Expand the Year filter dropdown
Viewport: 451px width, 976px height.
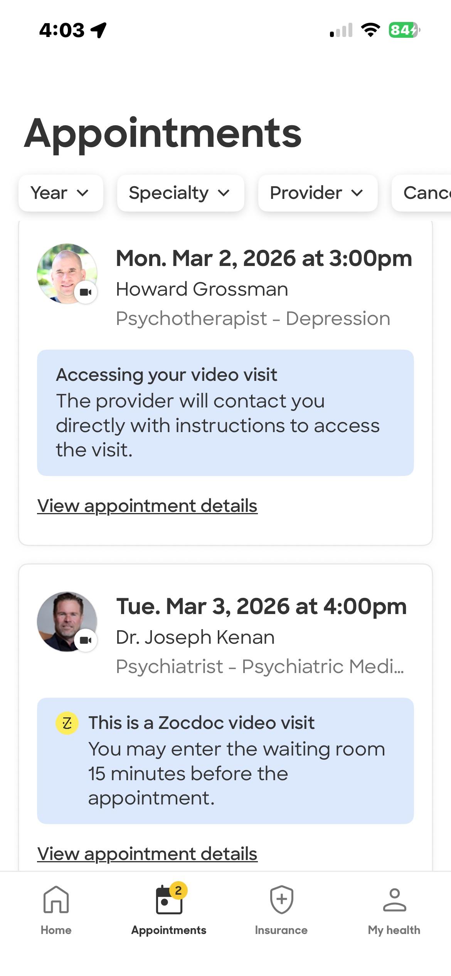(61, 193)
